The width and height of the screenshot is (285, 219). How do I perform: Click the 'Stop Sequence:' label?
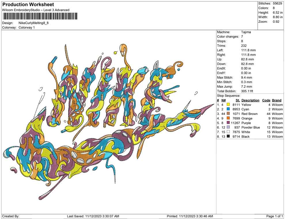[229, 96]
